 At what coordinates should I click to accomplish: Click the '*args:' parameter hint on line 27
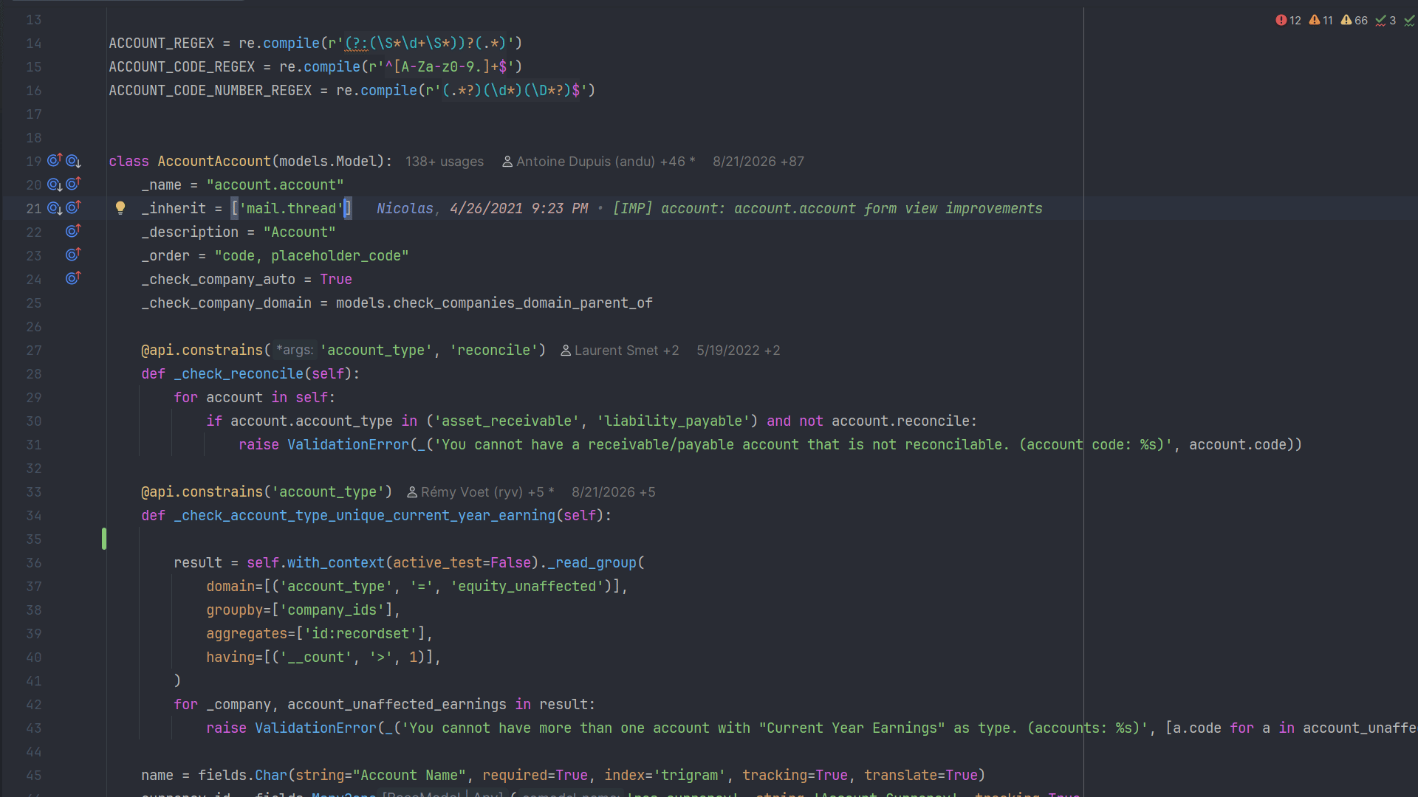coord(295,351)
